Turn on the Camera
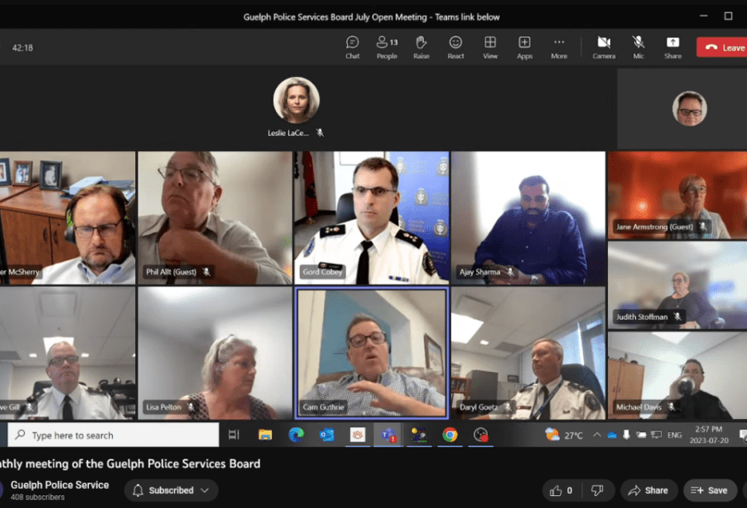 coord(604,47)
